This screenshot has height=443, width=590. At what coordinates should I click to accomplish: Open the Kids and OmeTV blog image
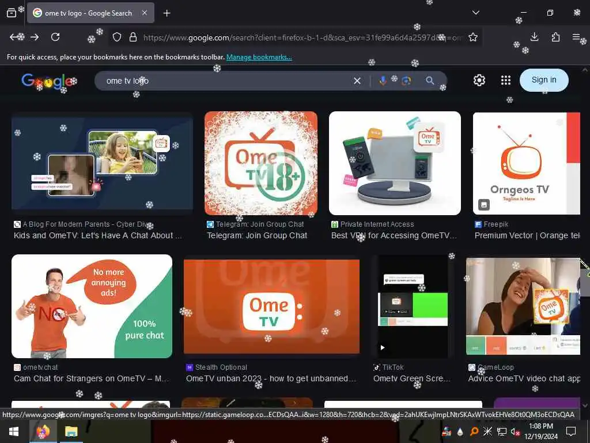tap(102, 163)
